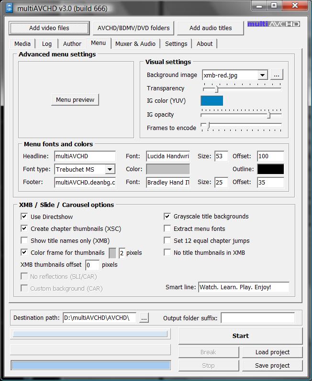Click the Frames to encode slider handle

coord(209,126)
